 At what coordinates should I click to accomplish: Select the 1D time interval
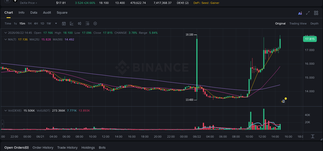[x=42, y=23]
